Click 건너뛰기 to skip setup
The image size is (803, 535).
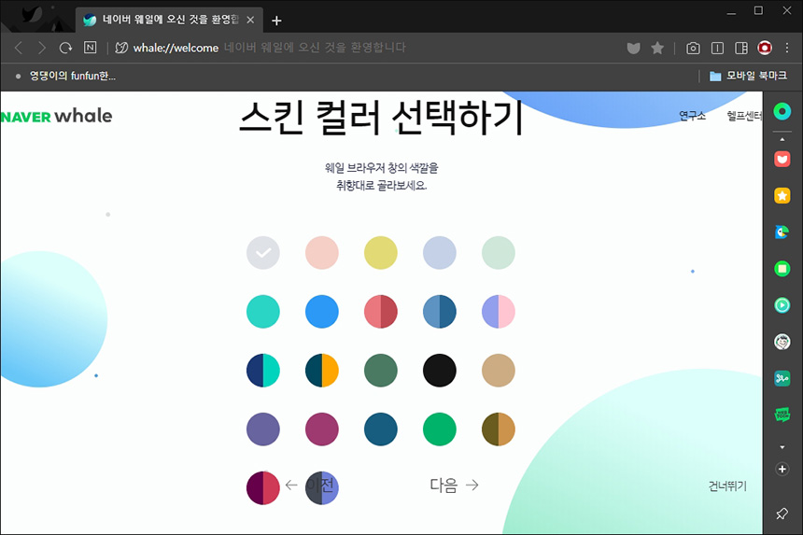727,486
